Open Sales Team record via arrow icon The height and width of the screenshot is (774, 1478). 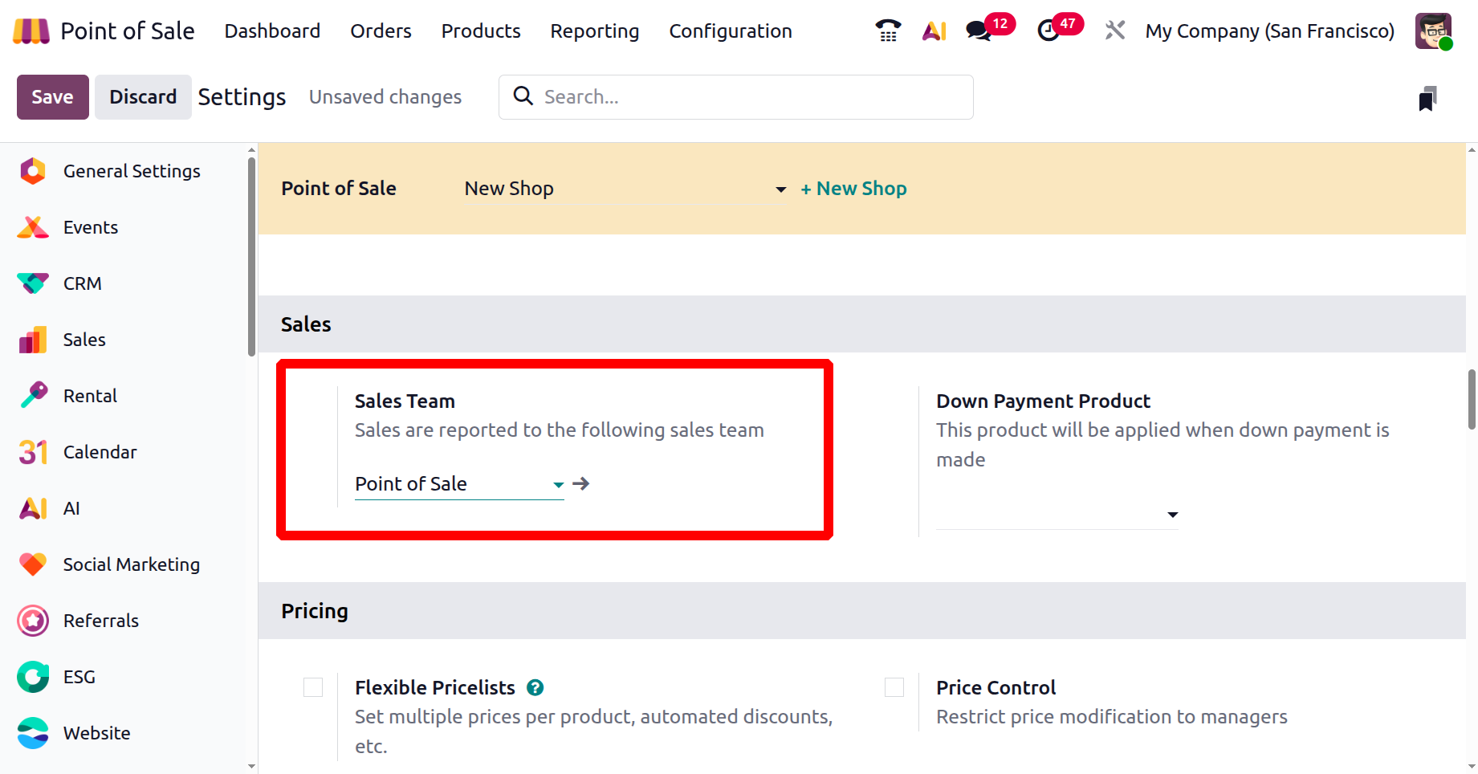(x=581, y=483)
